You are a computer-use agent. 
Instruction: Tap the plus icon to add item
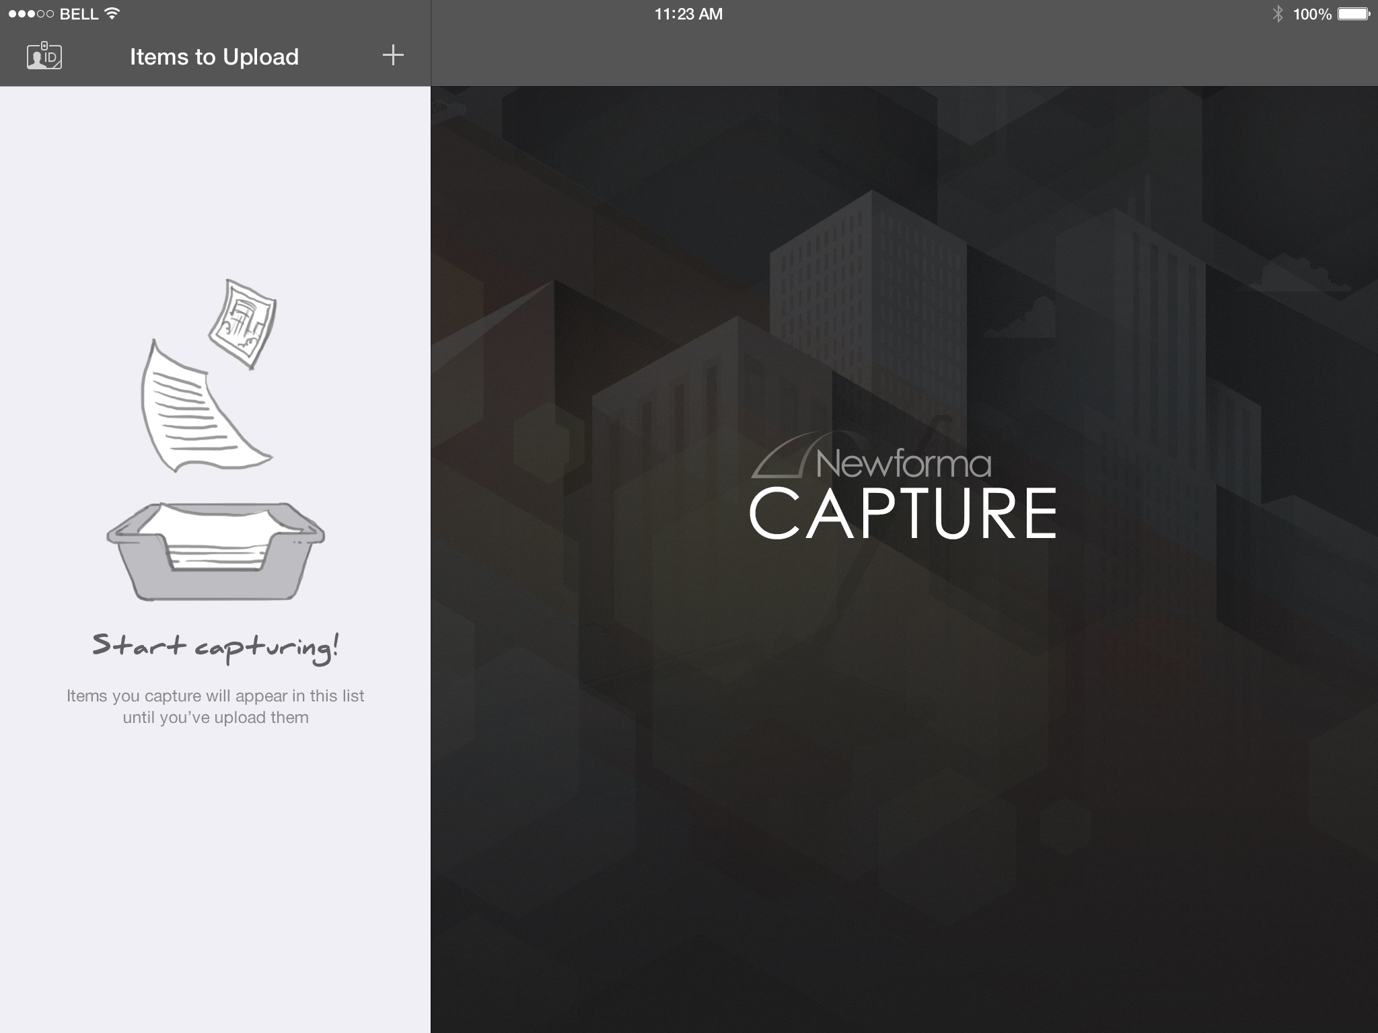coord(393,55)
